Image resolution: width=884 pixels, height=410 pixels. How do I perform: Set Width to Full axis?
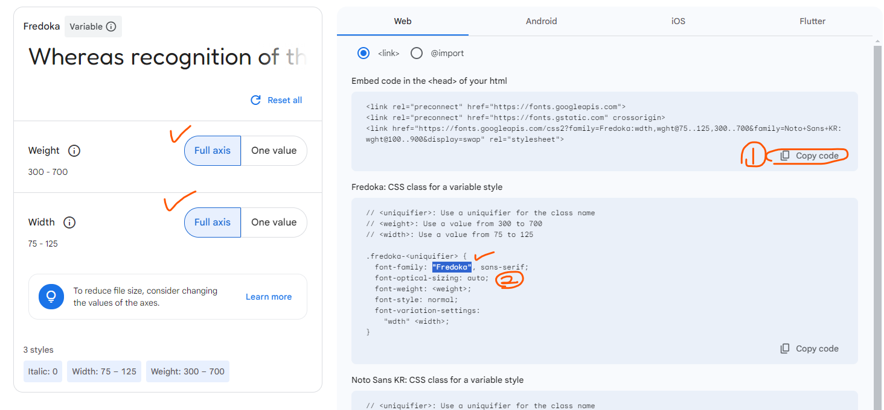coord(213,222)
